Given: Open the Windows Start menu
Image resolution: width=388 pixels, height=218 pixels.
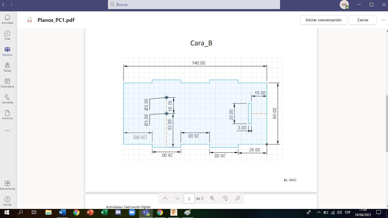Looking at the screenshot, I should tap(7, 212).
